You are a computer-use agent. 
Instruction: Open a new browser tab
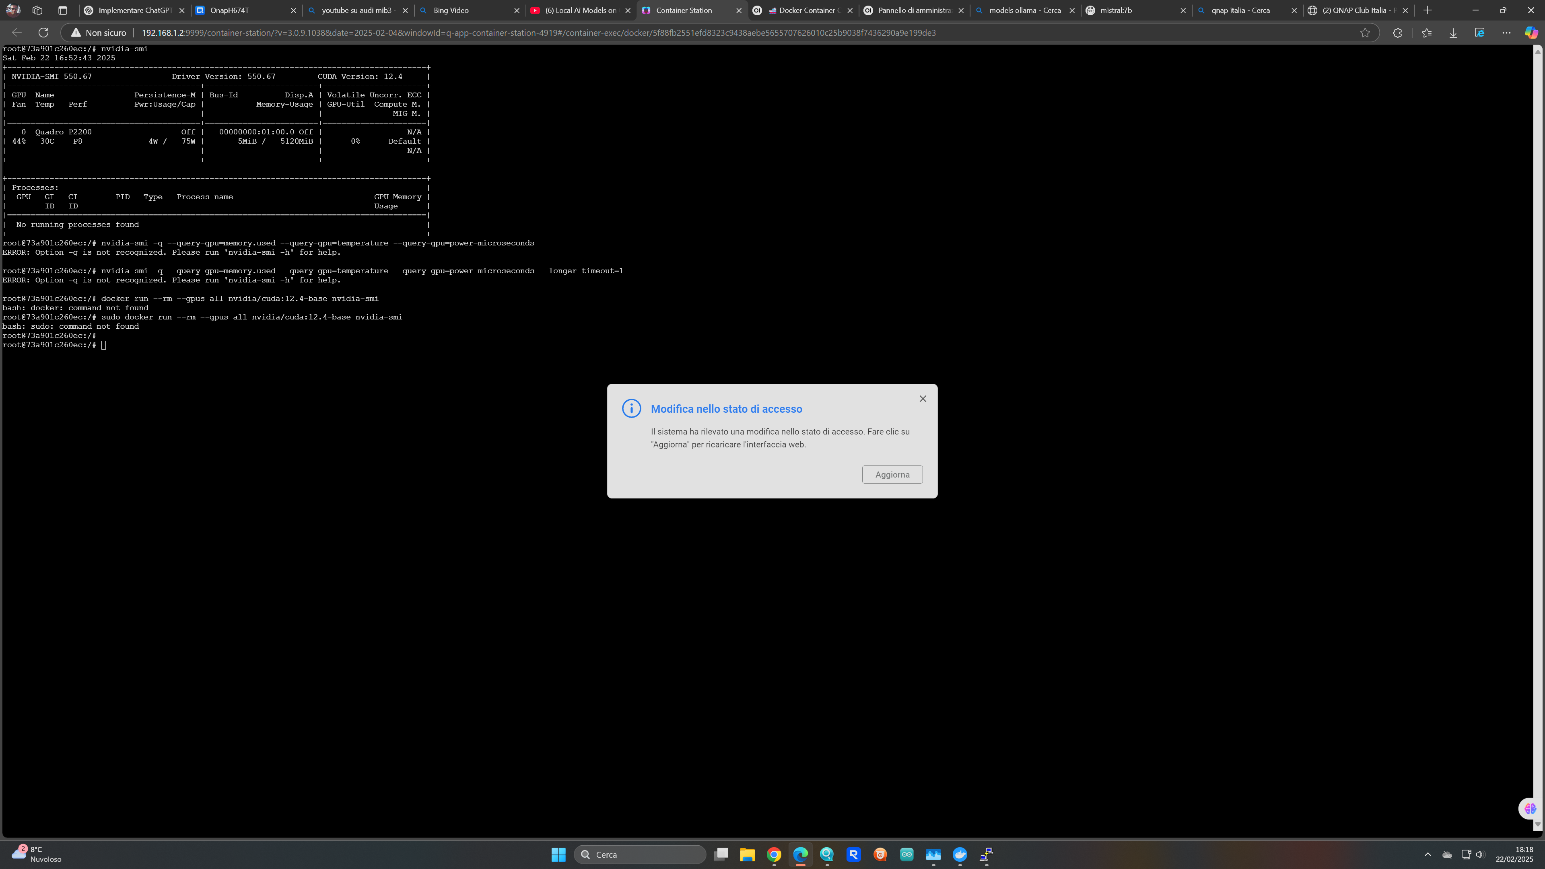point(1428,10)
